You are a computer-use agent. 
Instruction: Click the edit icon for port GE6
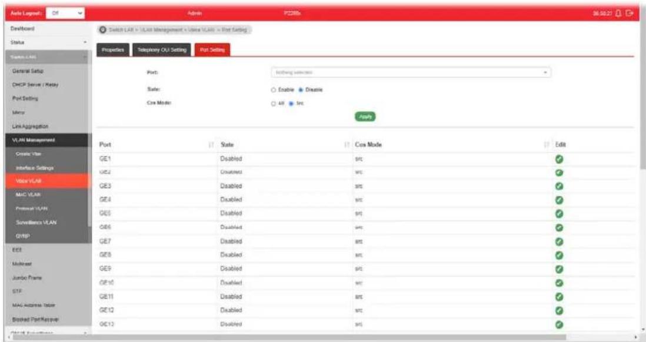pos(559,227)
